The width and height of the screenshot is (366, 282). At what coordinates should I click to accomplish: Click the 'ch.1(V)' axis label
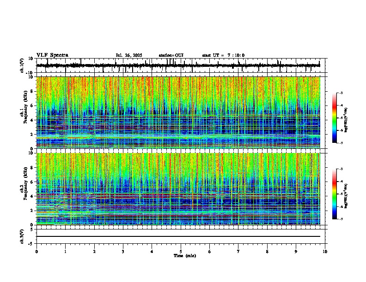click(x=22, y=65)
